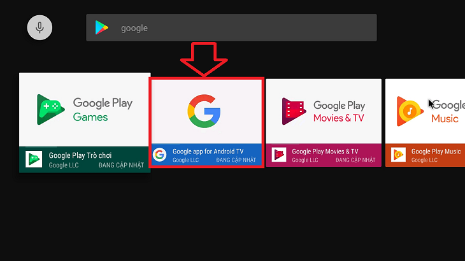Click 'Google LLC' publisher under Google app for Android TV
The height and width of the screenshot is (261, 465).
coord(185,160)
